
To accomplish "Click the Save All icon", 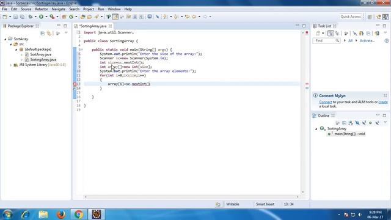I will 22,16.
